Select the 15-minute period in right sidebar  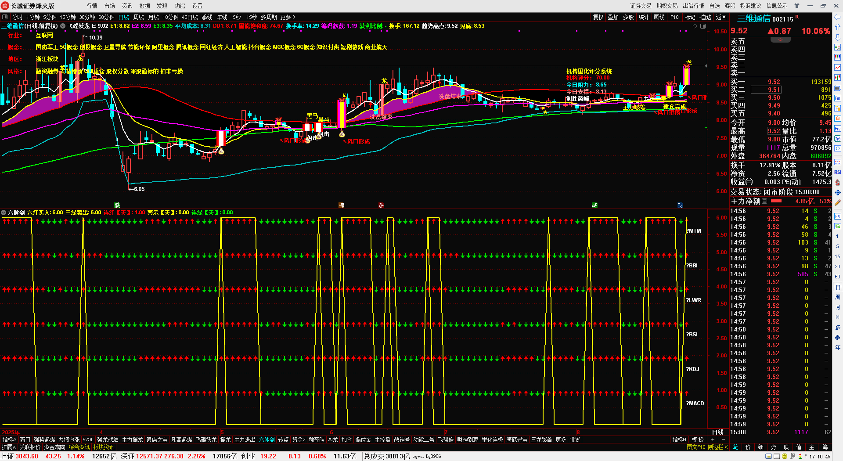(x=838, y=256)
